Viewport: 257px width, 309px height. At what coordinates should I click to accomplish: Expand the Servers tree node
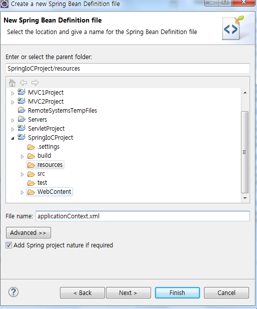point(12,120)
